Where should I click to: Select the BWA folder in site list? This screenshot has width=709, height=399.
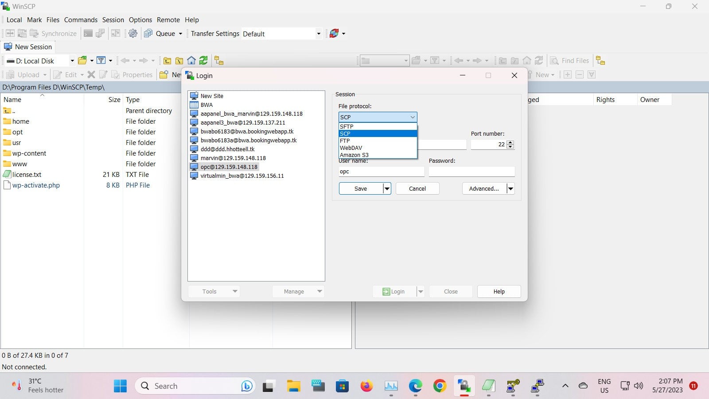(206, 105)
